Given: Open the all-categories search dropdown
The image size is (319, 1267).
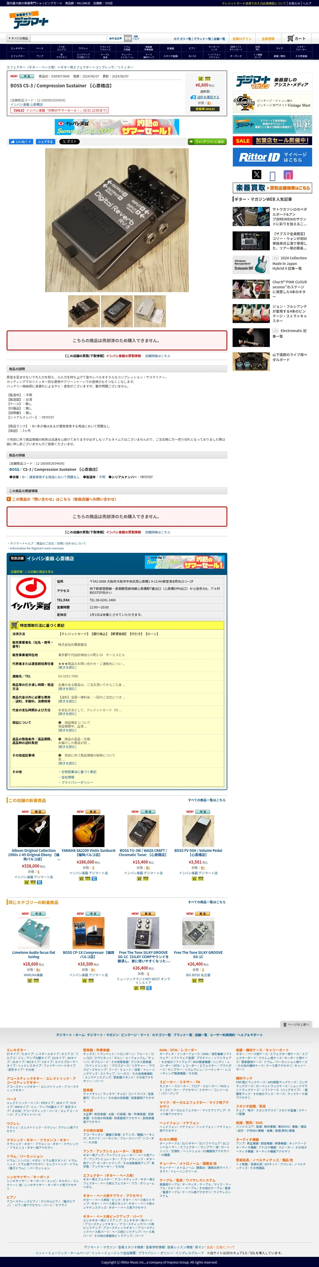Looking at the screenshot, I should coord(18,38).
